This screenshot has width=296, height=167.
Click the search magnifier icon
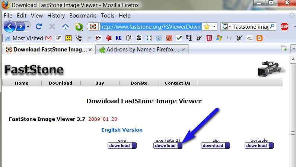tap(272, 26)
